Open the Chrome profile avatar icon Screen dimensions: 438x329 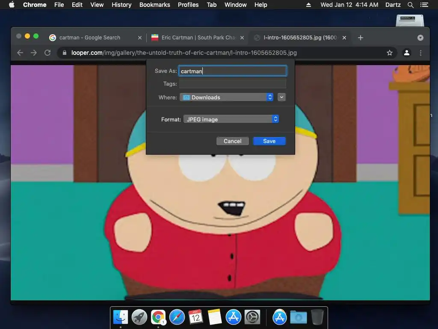click(x=407, y=53)
